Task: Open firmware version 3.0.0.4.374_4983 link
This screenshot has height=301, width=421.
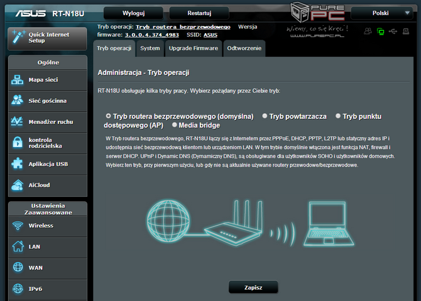Action: 151,35
